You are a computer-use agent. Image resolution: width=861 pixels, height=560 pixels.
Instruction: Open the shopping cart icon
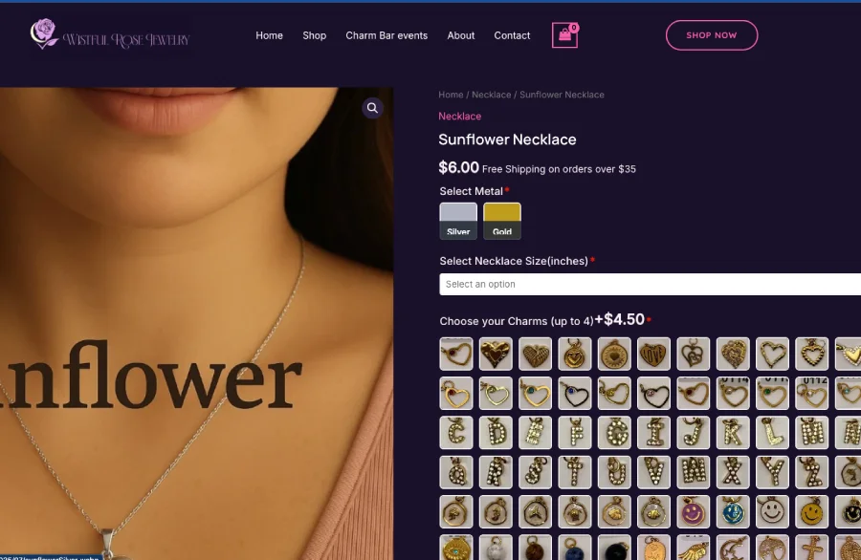click(x=564, y=35)
